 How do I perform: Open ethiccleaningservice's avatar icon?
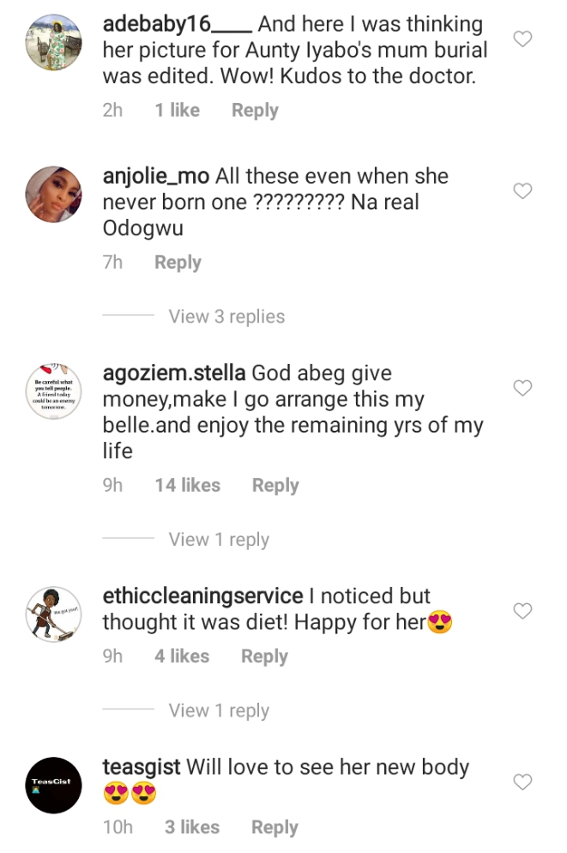53,614
